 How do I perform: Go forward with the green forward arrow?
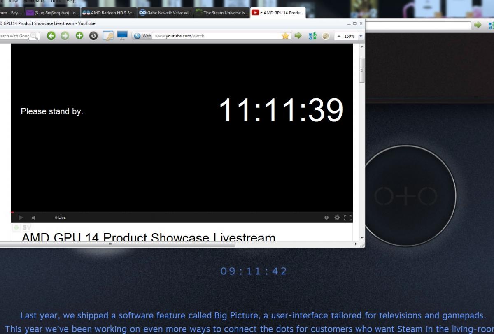(x=65, y=36)
